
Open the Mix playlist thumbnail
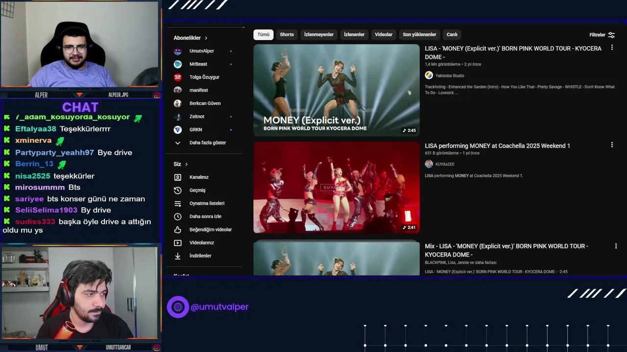point(337,258)
